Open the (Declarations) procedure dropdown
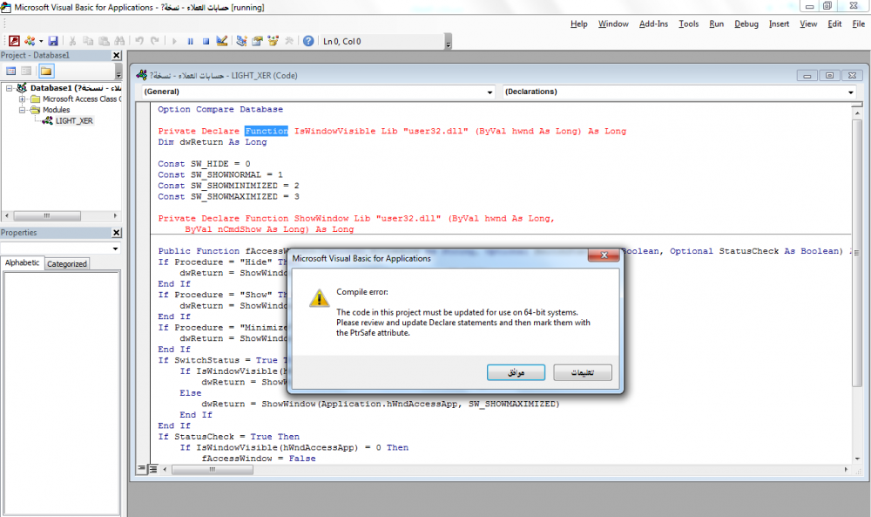Screen dimensions: 871x517 click(851, 92)
